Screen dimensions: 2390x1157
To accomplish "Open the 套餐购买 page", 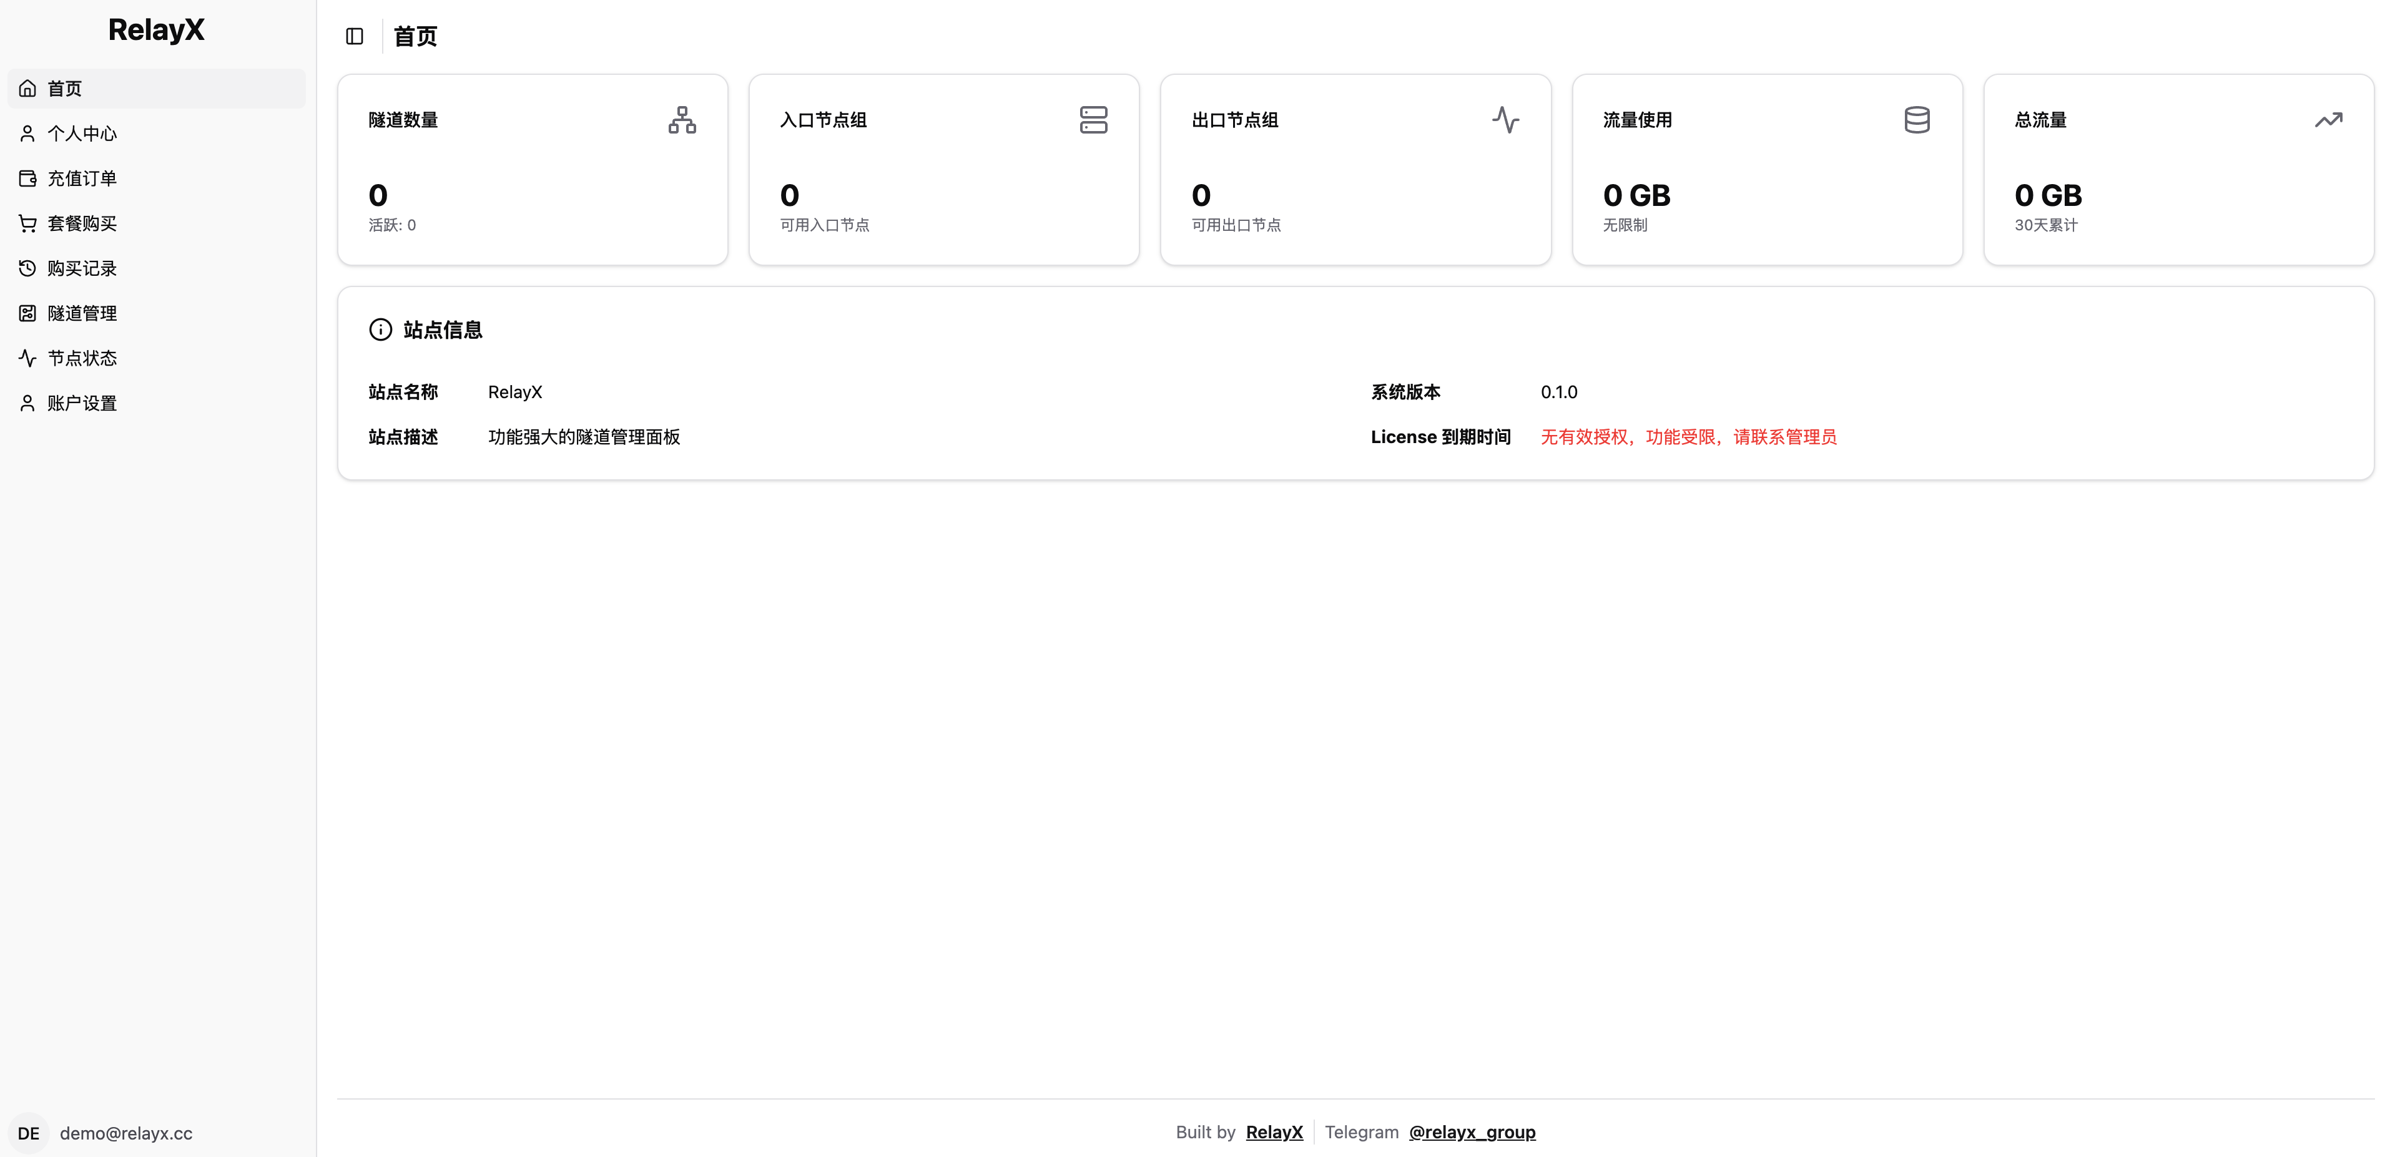I will pos(82,223).
